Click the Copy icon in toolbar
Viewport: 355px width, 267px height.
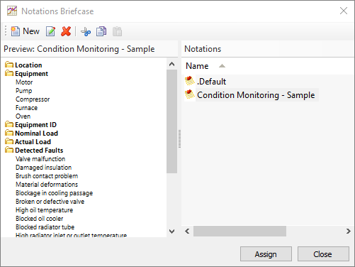(101, 31)
